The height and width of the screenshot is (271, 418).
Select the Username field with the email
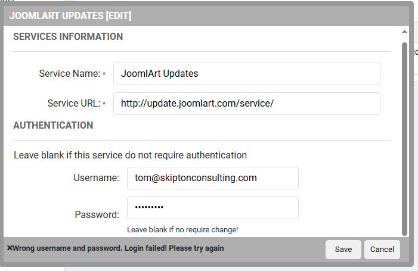212,177
